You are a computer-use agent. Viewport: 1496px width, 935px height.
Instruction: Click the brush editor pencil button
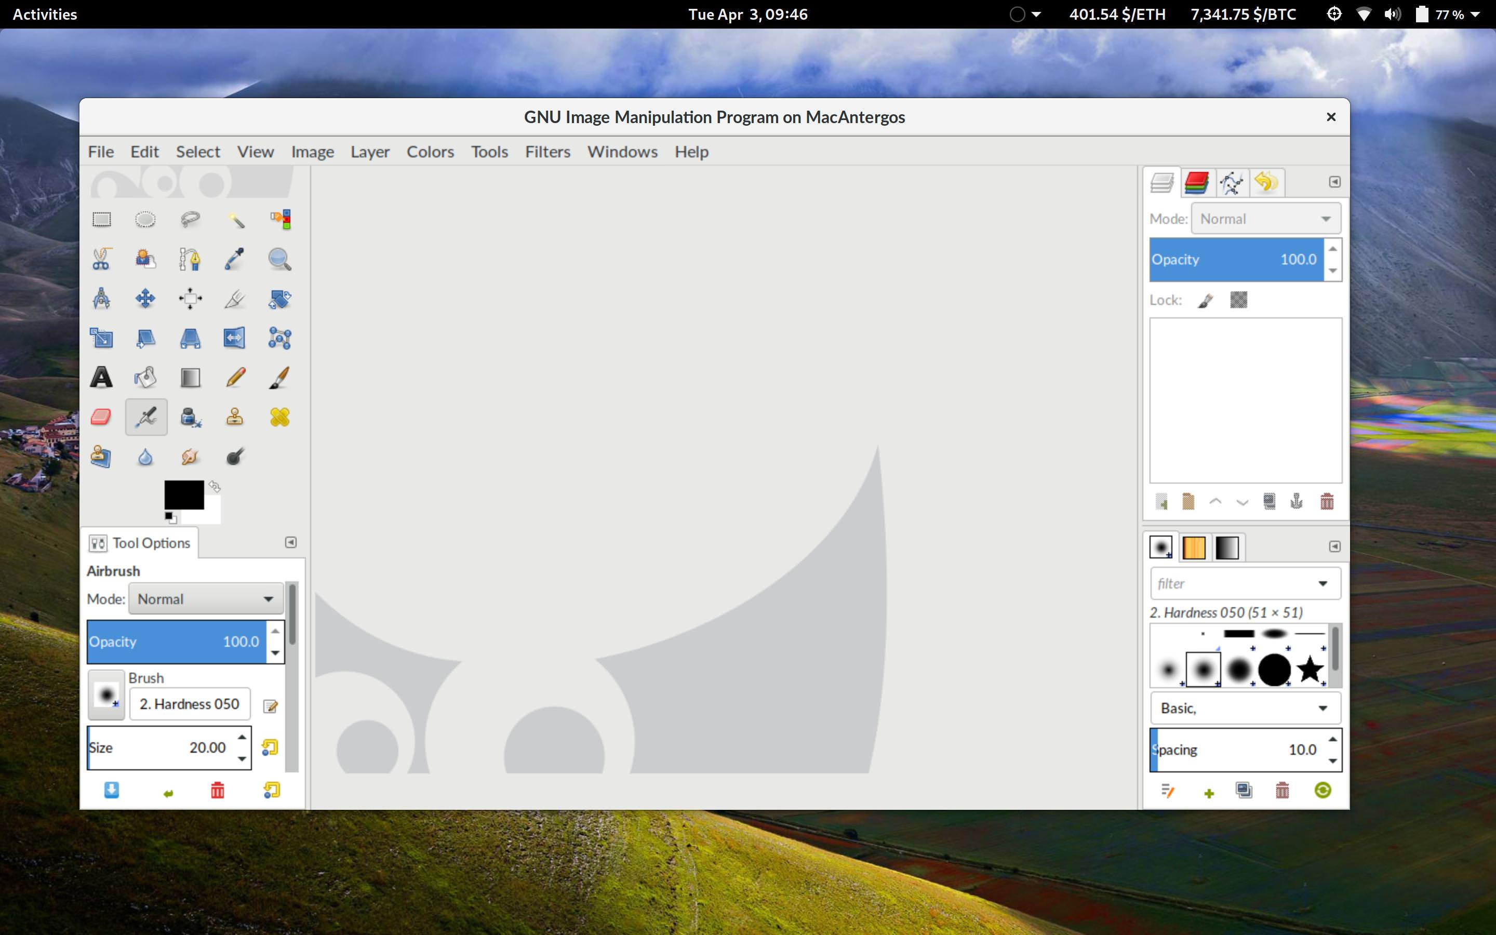(x=270, y=704)
